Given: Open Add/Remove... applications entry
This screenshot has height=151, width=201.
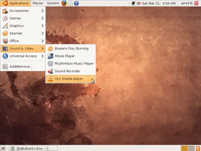Looking at the screenshot, I should point(23,66).
